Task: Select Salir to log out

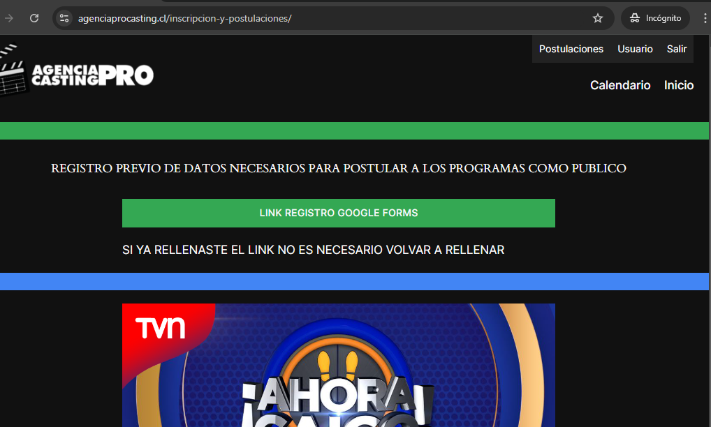Action: click(x=676, y=49)
